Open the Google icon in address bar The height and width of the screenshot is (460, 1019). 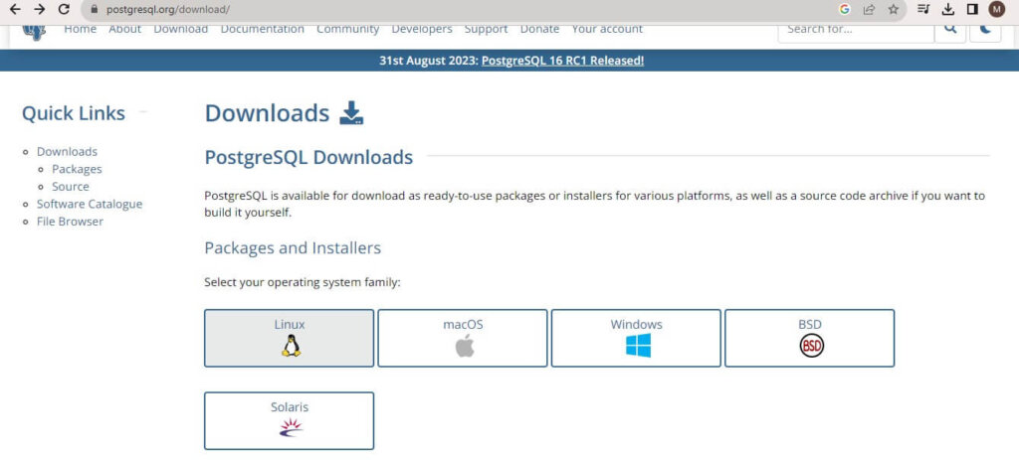pos(844,9)
